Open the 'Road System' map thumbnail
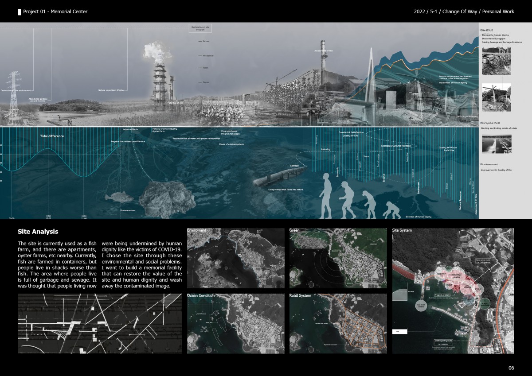532x376 pixels. click(338, 323)
